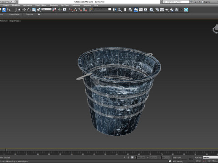Screen dimensions: 218x163
Task: Open the Create menu
Action: (x=6, y=5)
